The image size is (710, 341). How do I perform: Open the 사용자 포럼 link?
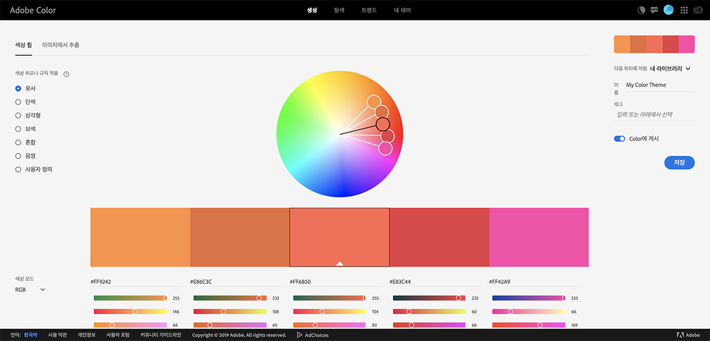[118, 335]
